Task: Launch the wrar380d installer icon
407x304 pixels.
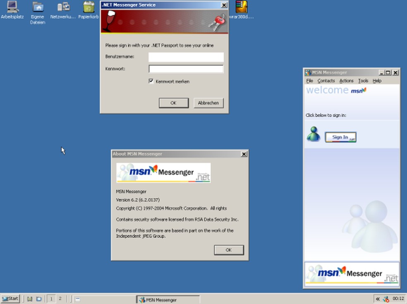Action: [x=241, y=8]
